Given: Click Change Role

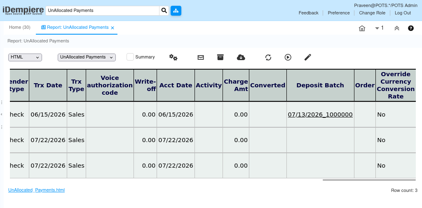Looking at the screenshot, I should click(x=372, y=13).
